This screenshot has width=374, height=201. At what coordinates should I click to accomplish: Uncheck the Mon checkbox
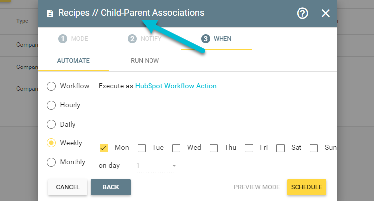click(104, 148)
